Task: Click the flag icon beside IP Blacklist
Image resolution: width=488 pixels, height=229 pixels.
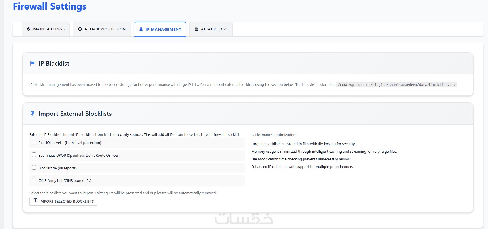Action: (x=32, y=63)
